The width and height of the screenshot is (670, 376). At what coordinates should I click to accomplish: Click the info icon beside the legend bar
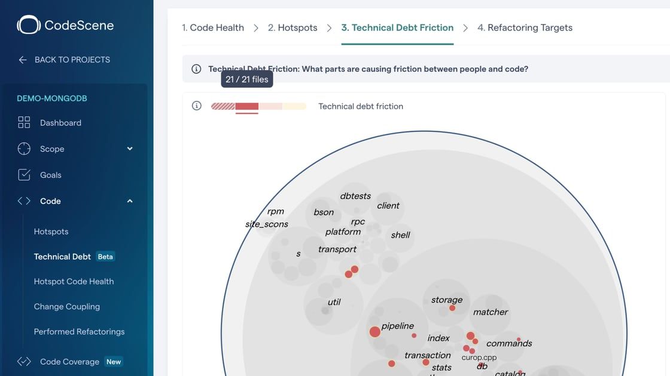[x=197, y=106]
